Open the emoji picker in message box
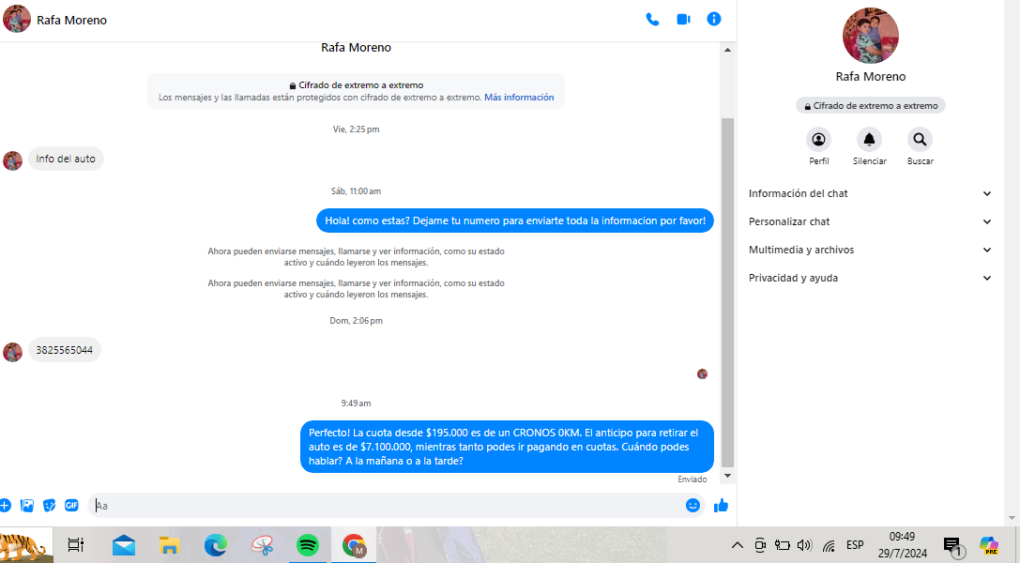The height and width of the screenshot is (563, 1020). [x=693, y=506]
